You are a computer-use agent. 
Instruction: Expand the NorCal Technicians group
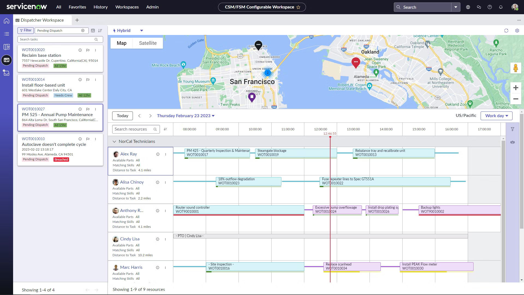[114, 141]
